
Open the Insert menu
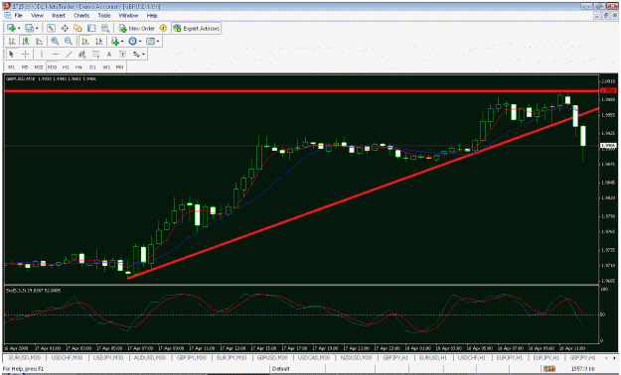click(59, 16)
